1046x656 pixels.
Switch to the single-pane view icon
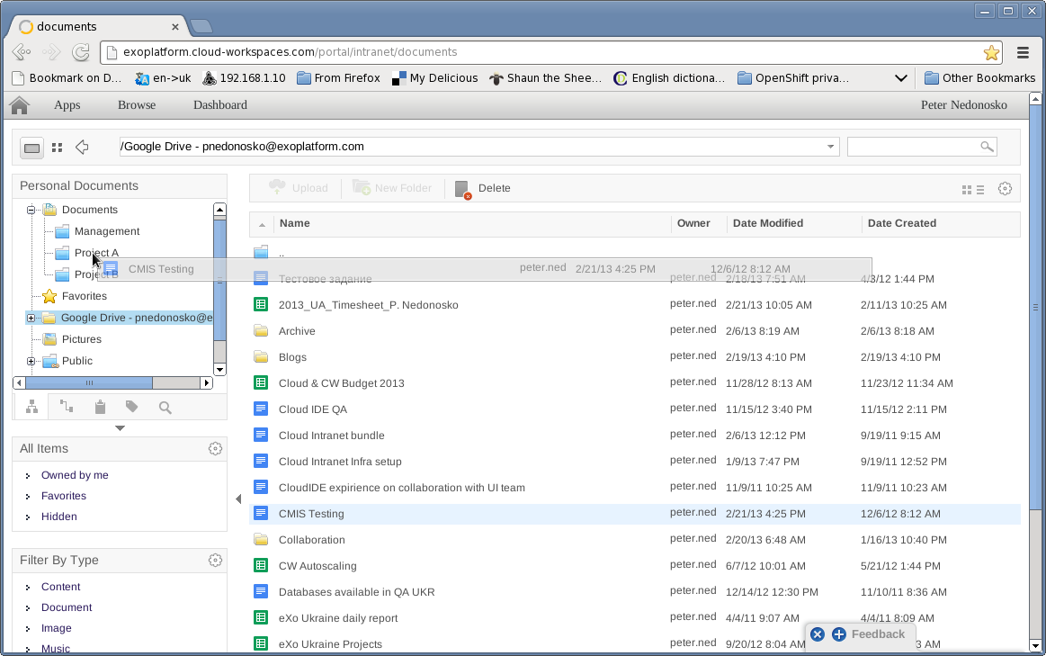point(32,148)
